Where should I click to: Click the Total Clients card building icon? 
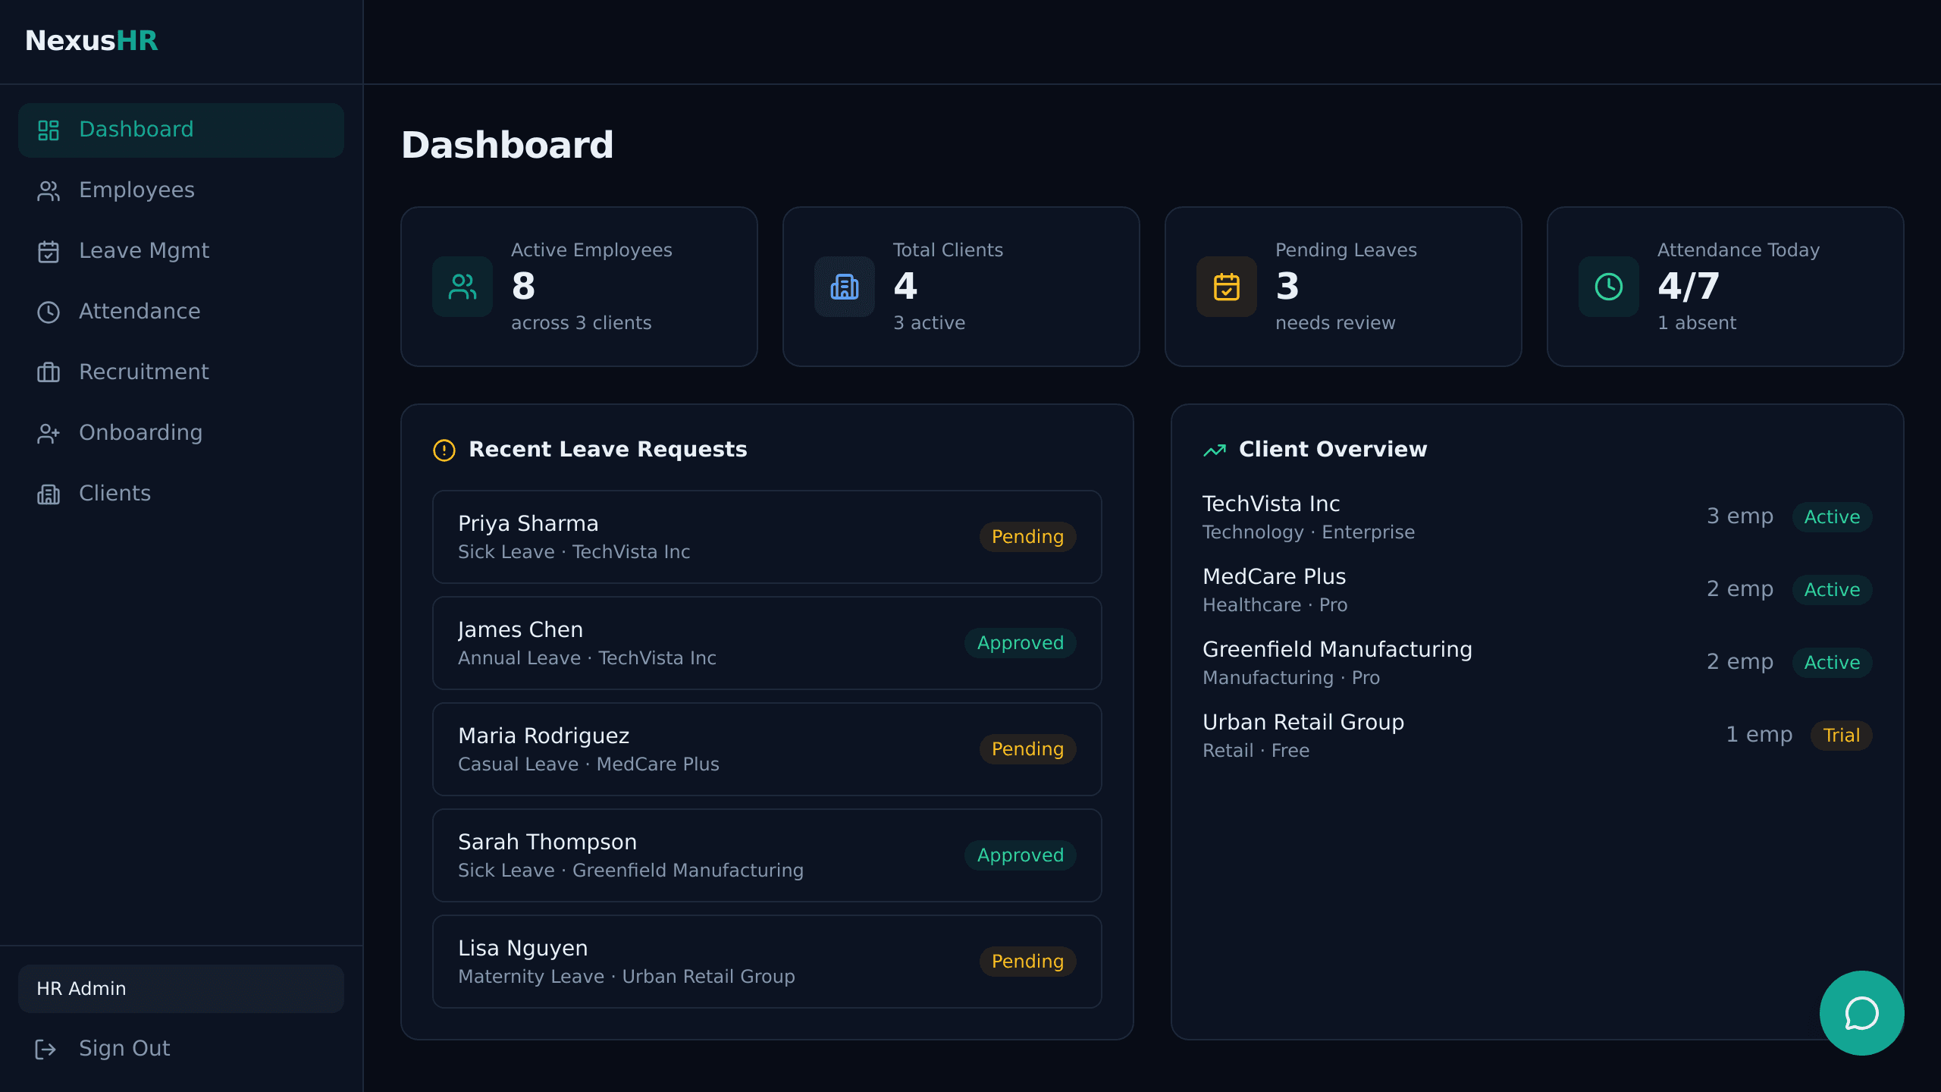click(845, 287)
